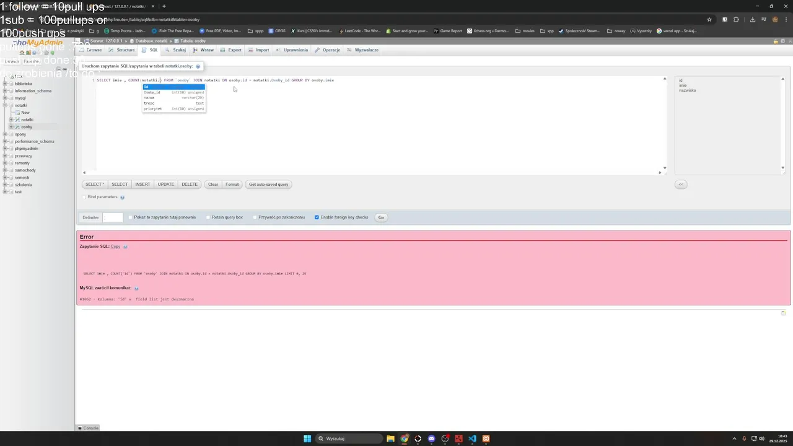Run the query with Go

(381, 217)
